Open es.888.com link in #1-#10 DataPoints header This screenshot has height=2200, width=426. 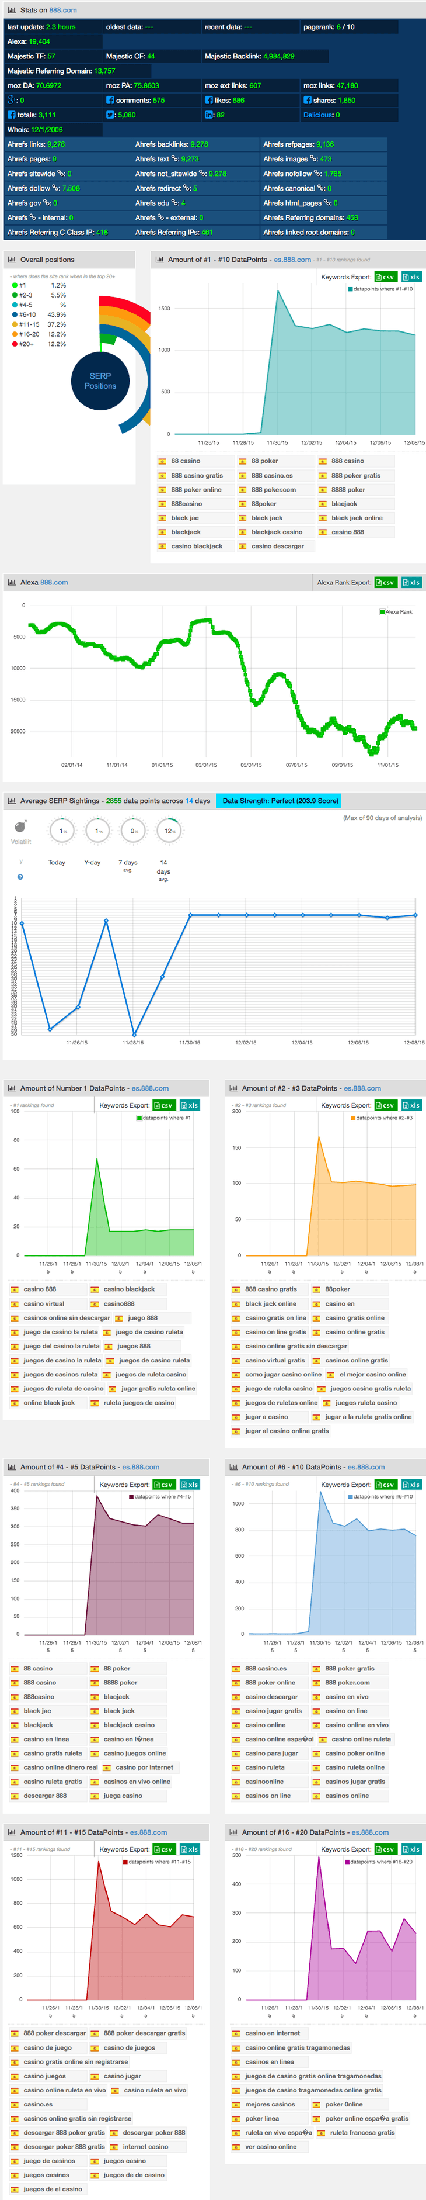click(x=292, y=260)
